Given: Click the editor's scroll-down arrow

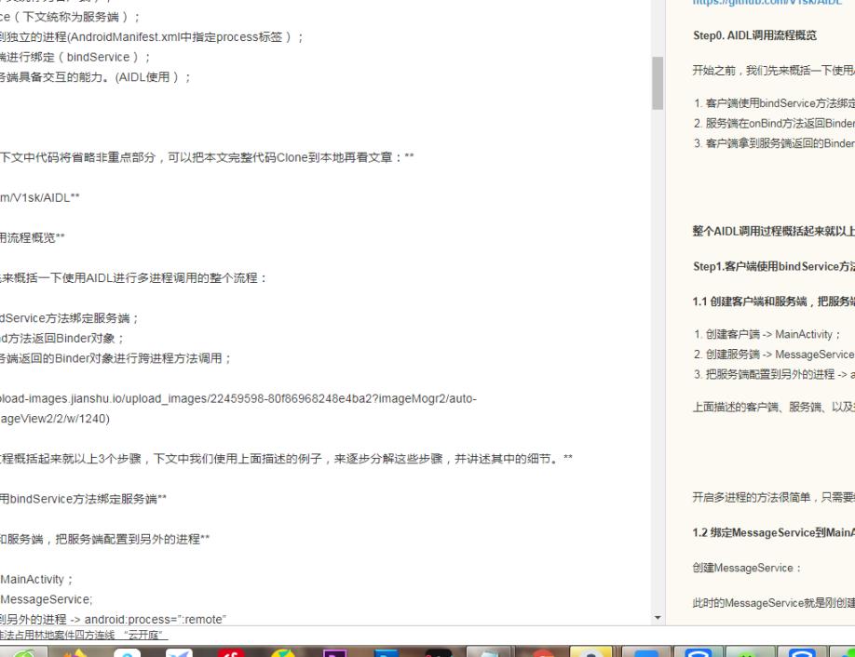Looking at the screenshot, I should (658, 618).
